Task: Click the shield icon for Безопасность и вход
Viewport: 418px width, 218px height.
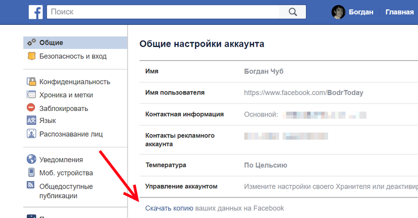Action: pos(31,56)
